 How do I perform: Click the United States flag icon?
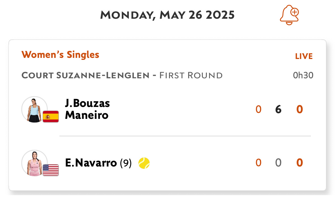(x=51, y=170)
